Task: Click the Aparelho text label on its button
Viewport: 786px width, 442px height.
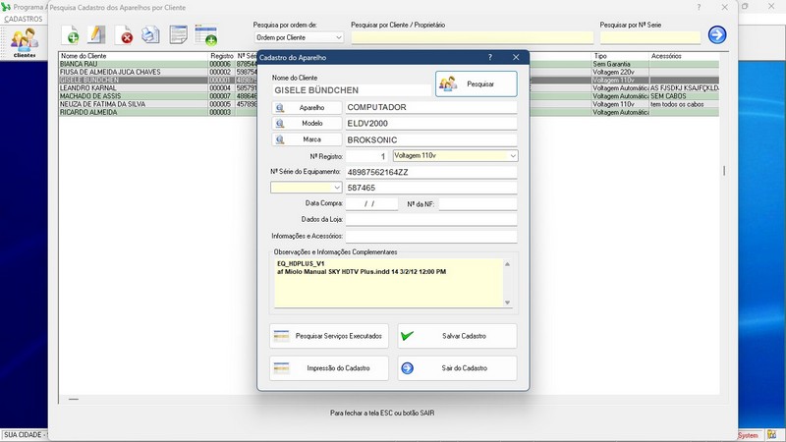Action: [x=311, y=108]
